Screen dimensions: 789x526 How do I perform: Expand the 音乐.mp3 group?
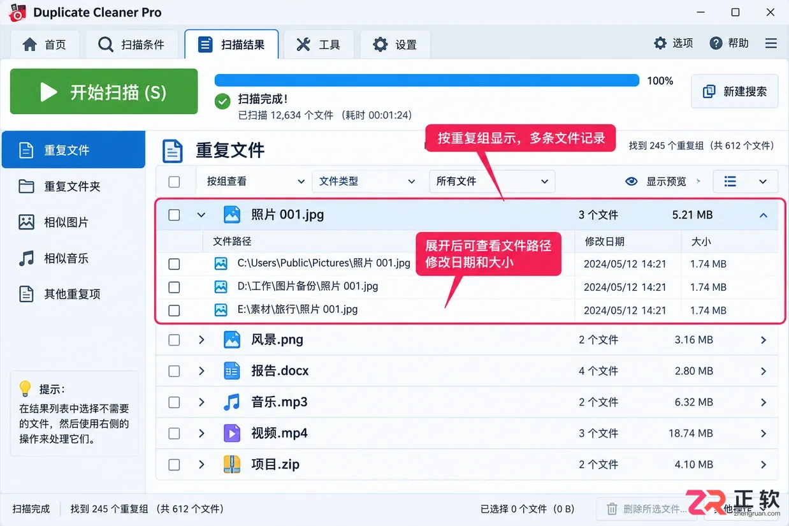201,402
